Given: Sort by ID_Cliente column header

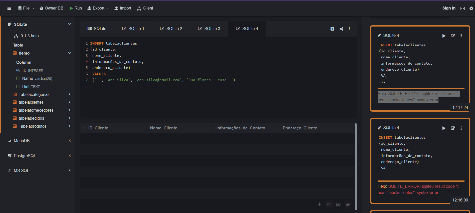Looking at the screenshot, I should tap(98, 128).
